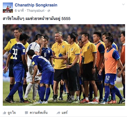
Task: Click the 'แชร์' Share button label
Action: tap(64, 112)
